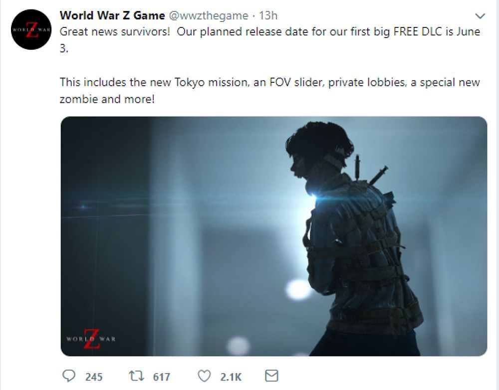499x390 pixels.
Task: Click the syringes on the zombie's back
Action: click(x=371, y=172)
